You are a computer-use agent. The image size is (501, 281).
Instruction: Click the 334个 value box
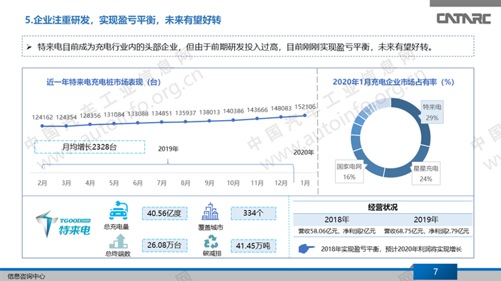(254, 213)
